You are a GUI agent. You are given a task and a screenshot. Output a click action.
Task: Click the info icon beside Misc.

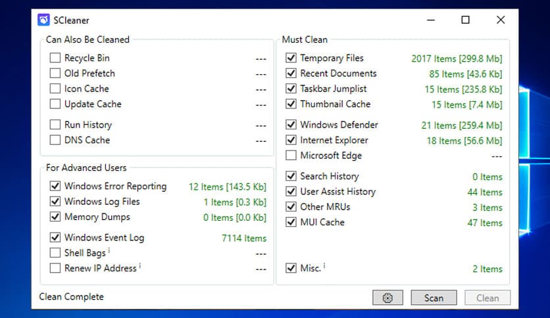(324, 265)
